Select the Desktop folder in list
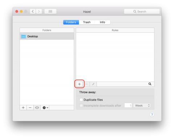Screen dimensions: 174x139 [47, 36]
